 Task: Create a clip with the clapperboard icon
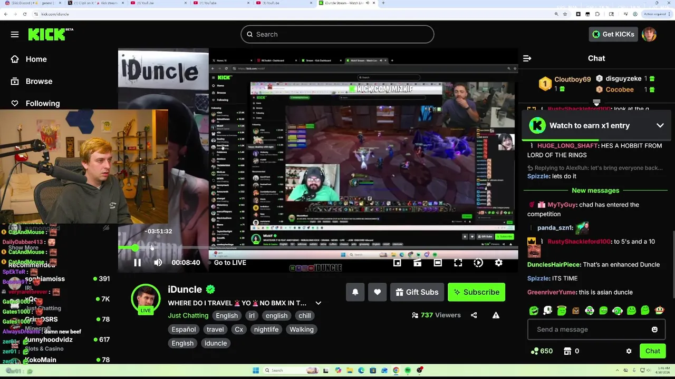coord(417,262)
